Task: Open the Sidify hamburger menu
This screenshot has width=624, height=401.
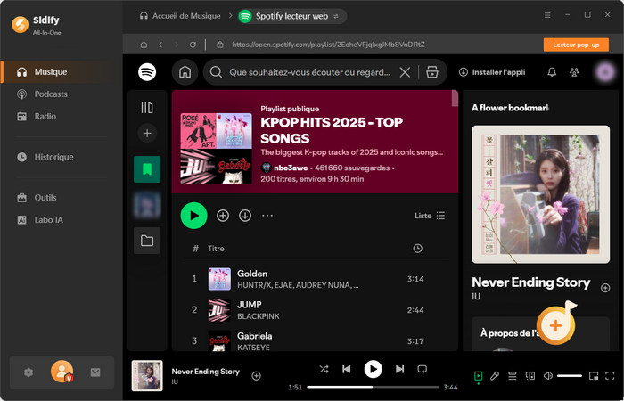Action: [548, 15]
